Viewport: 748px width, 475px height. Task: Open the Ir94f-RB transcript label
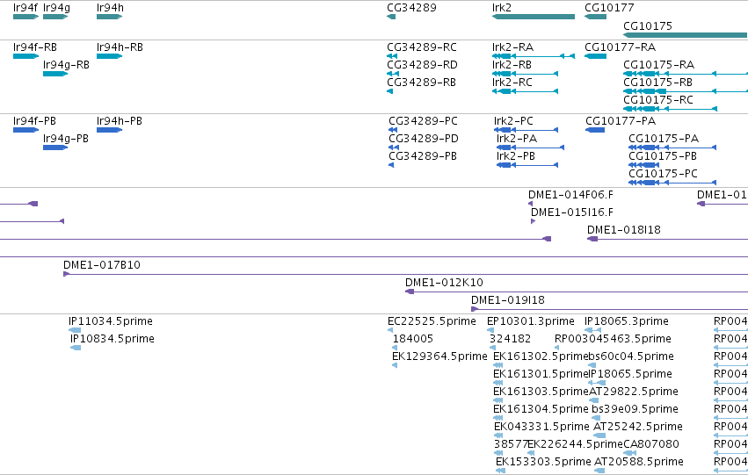(x=35, y=47)
